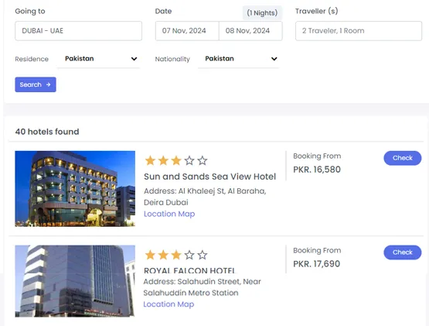The width and height of the screenshot is (429, 326).
Task: Click third star of Royal Falcon rating
Action: 176,255
